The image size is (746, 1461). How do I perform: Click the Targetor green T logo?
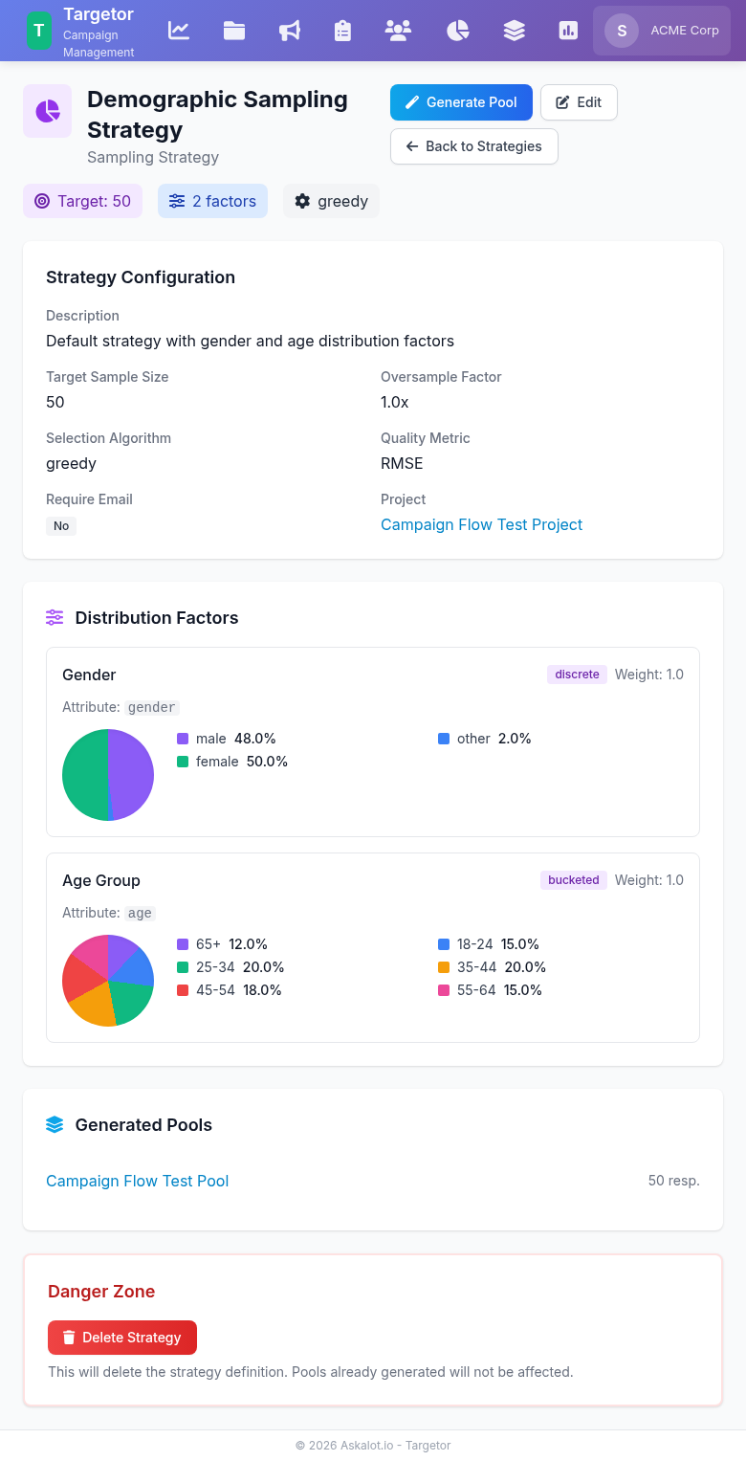(38, 31)
